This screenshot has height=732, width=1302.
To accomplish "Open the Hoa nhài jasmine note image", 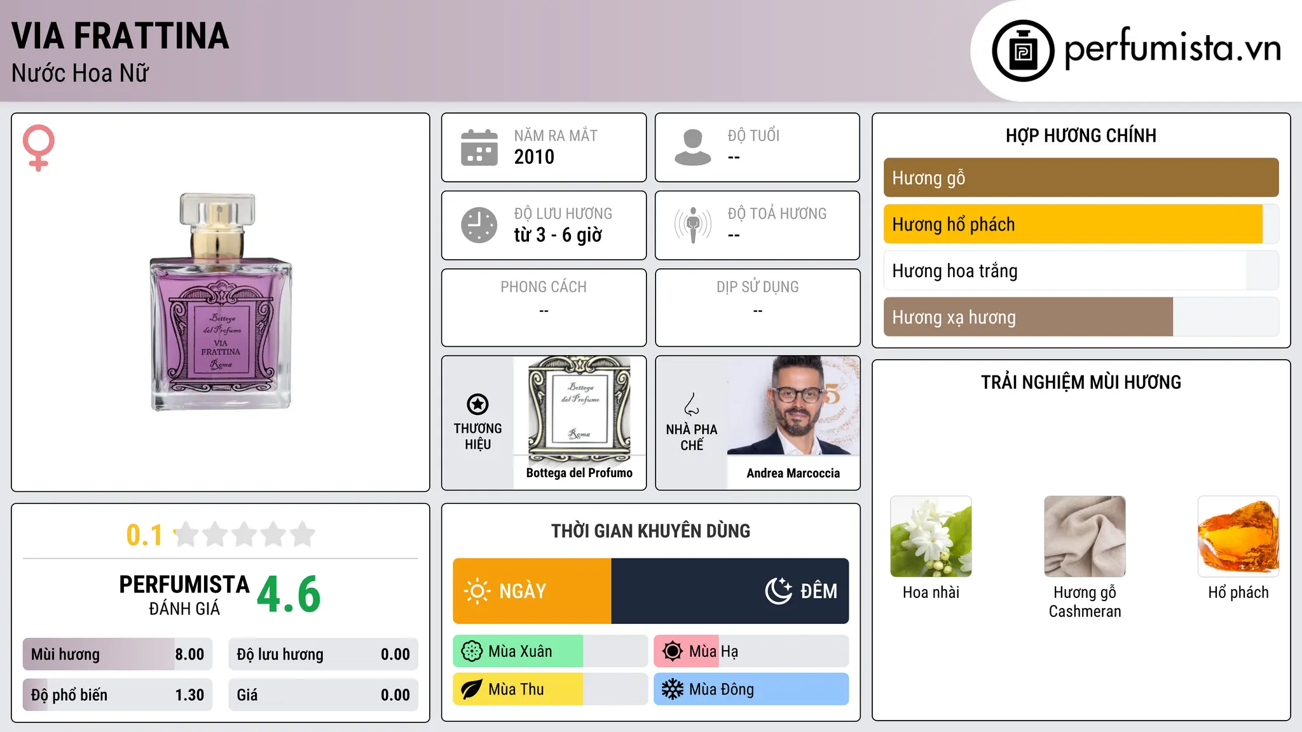I will tap(931, 536).
